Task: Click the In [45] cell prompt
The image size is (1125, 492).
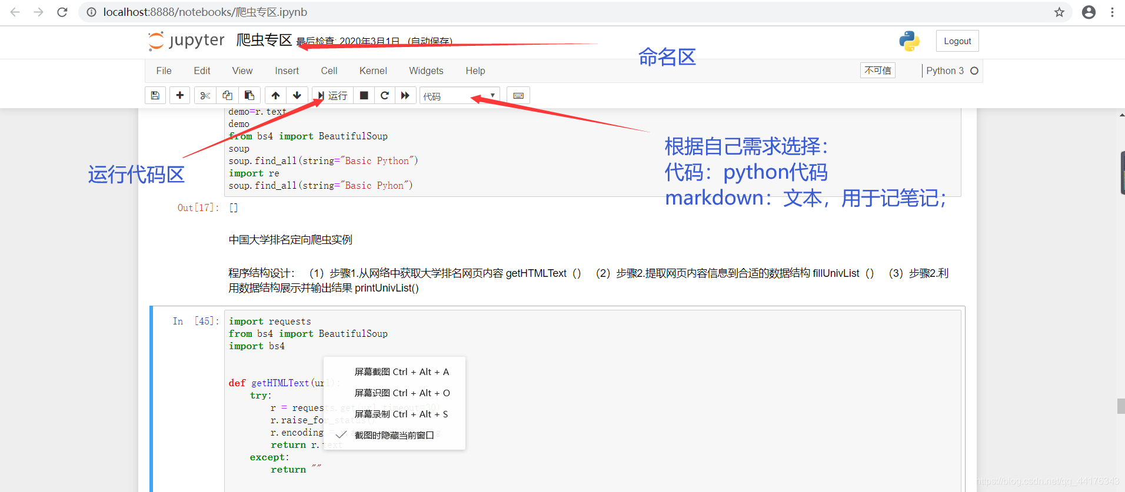Action: pyautogui.click(x=195, y=321)
